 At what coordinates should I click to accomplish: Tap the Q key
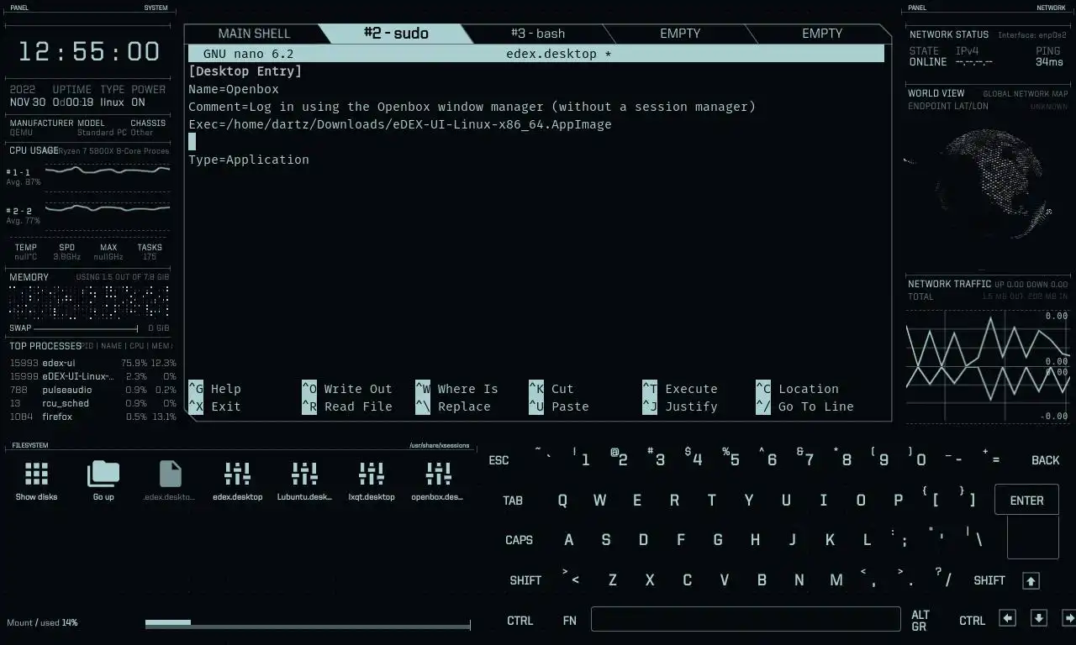point(562,501)
